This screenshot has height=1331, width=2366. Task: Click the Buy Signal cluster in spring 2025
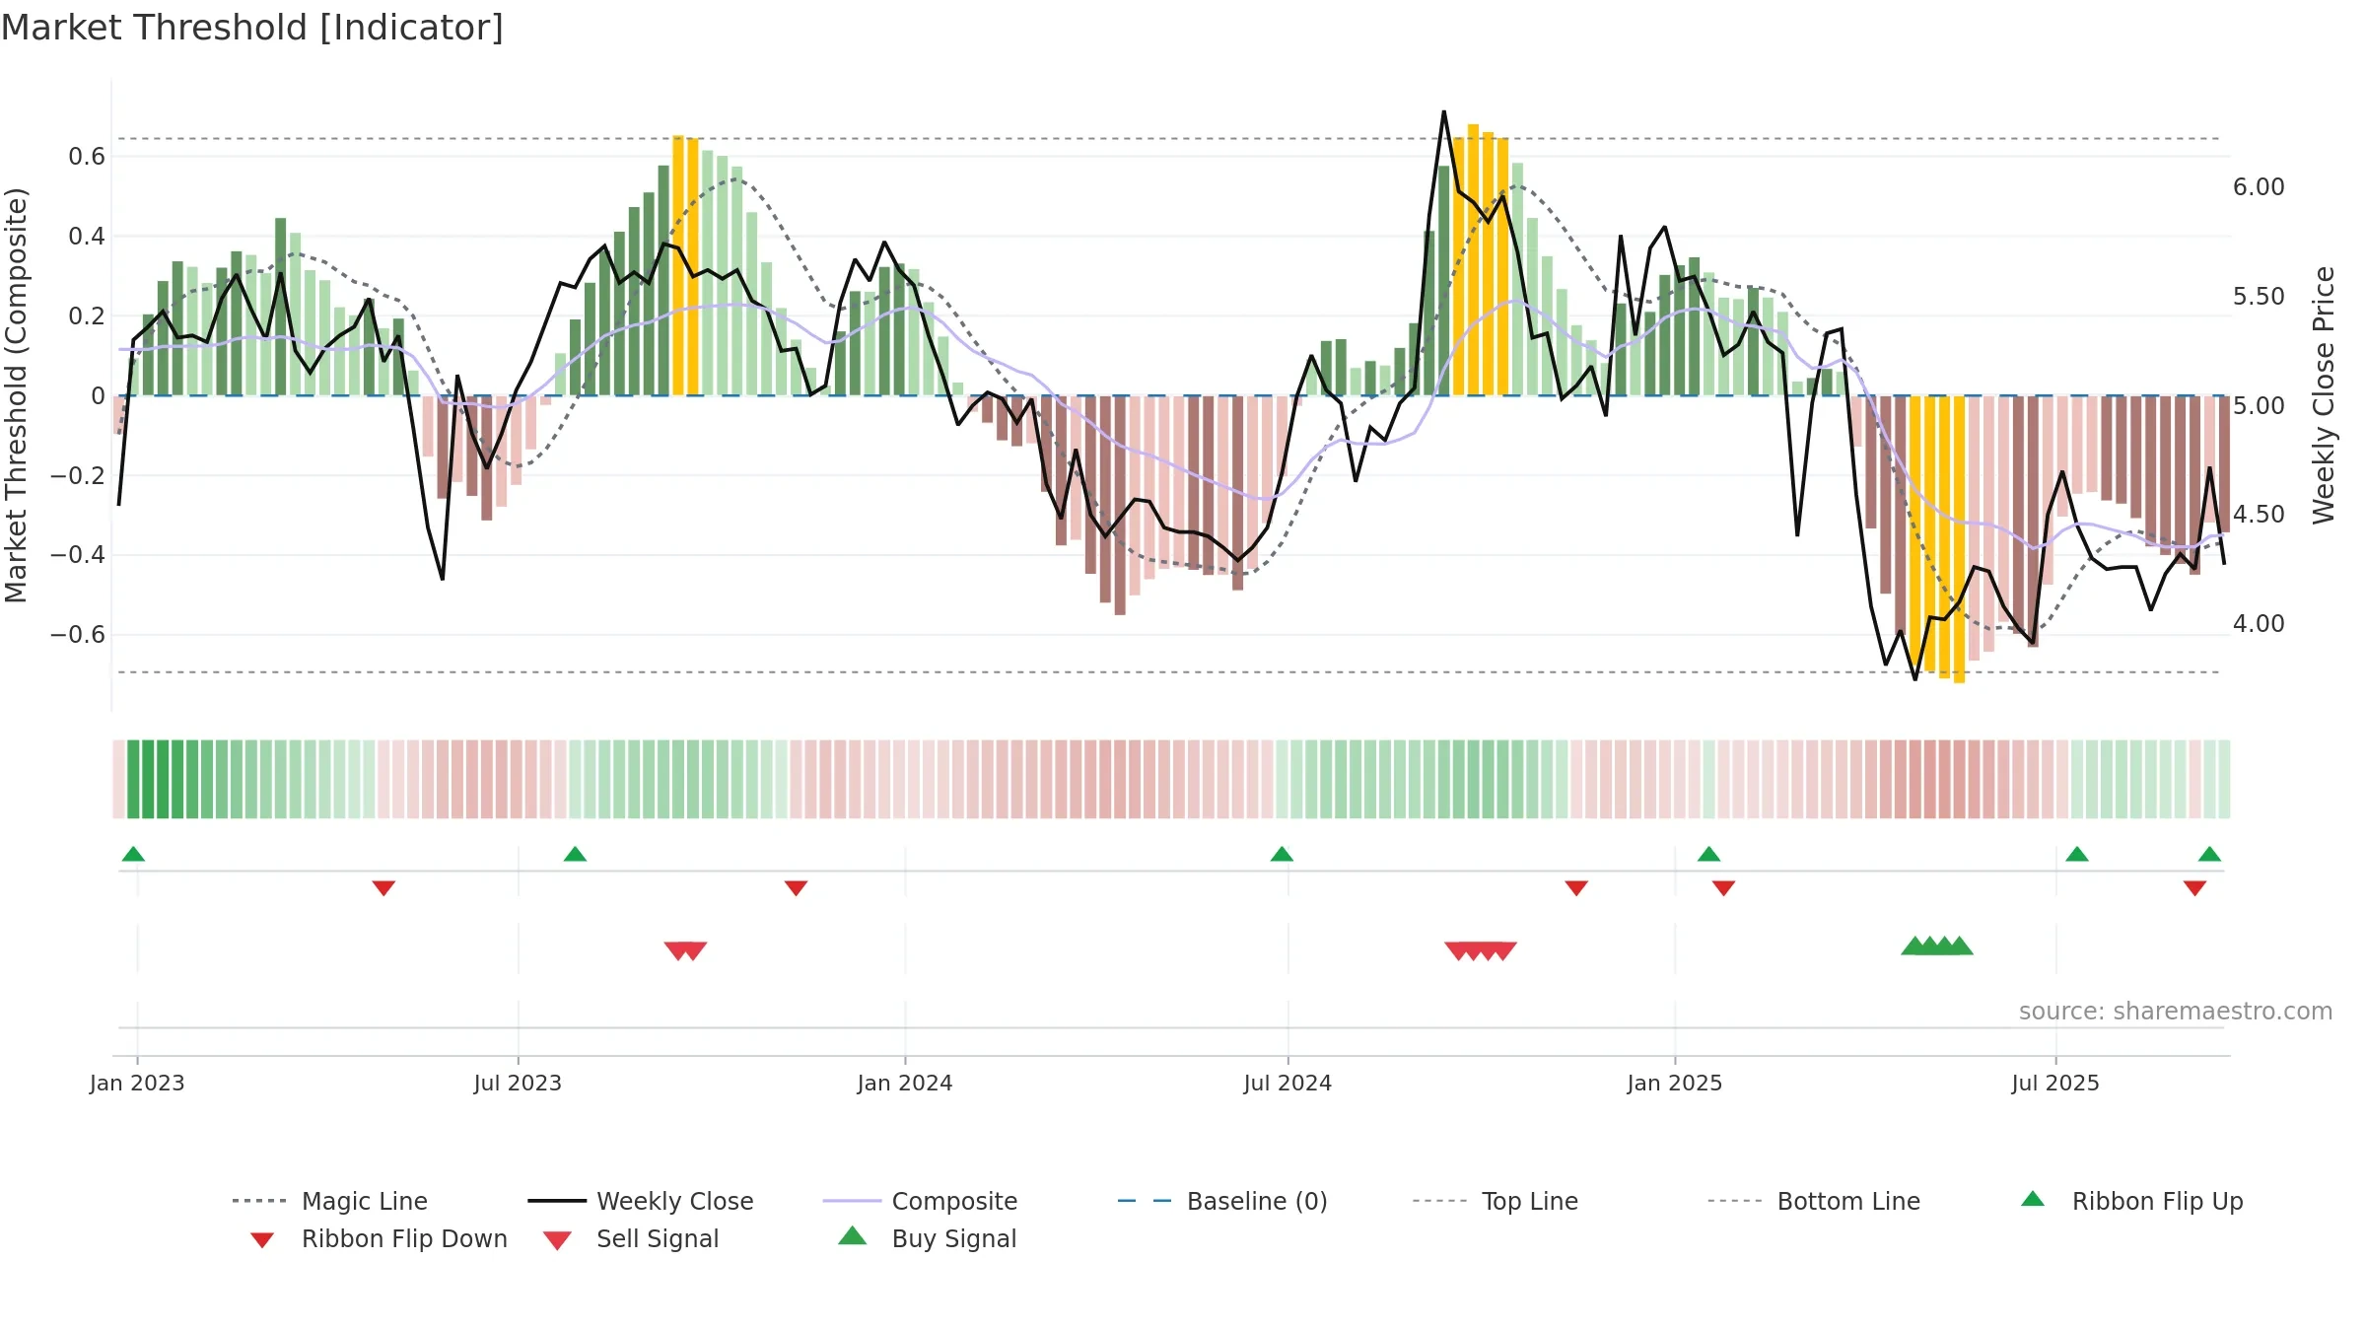1937,946
